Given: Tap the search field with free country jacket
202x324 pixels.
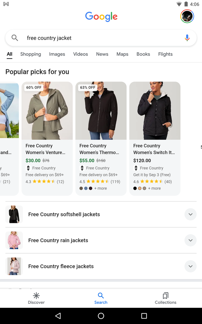Looking at the screenshot, I should point(101,38).
